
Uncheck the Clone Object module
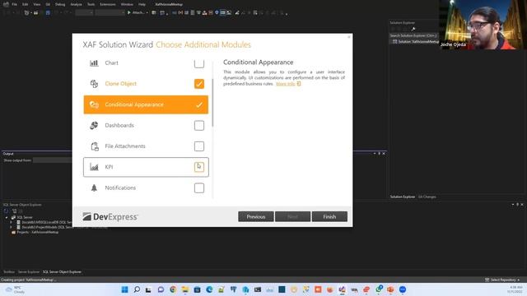click(199, 84)
